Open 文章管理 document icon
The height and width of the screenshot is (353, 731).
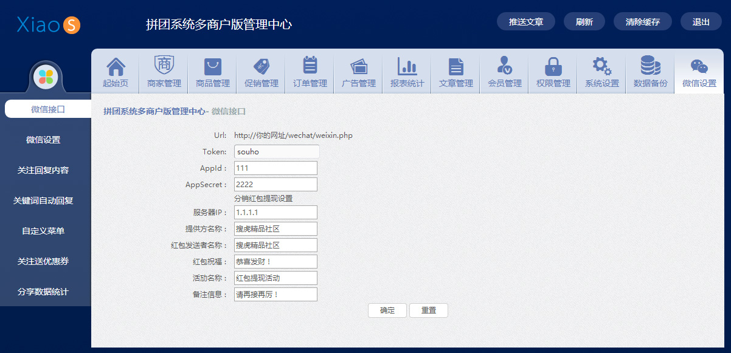(456, 66)
